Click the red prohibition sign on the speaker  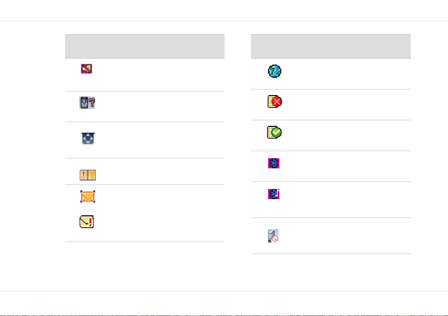(x=275, y=238)
